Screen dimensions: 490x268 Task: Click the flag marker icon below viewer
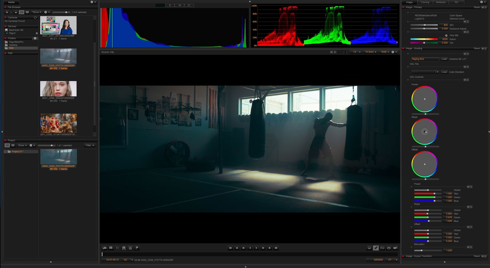click(137, 248)
